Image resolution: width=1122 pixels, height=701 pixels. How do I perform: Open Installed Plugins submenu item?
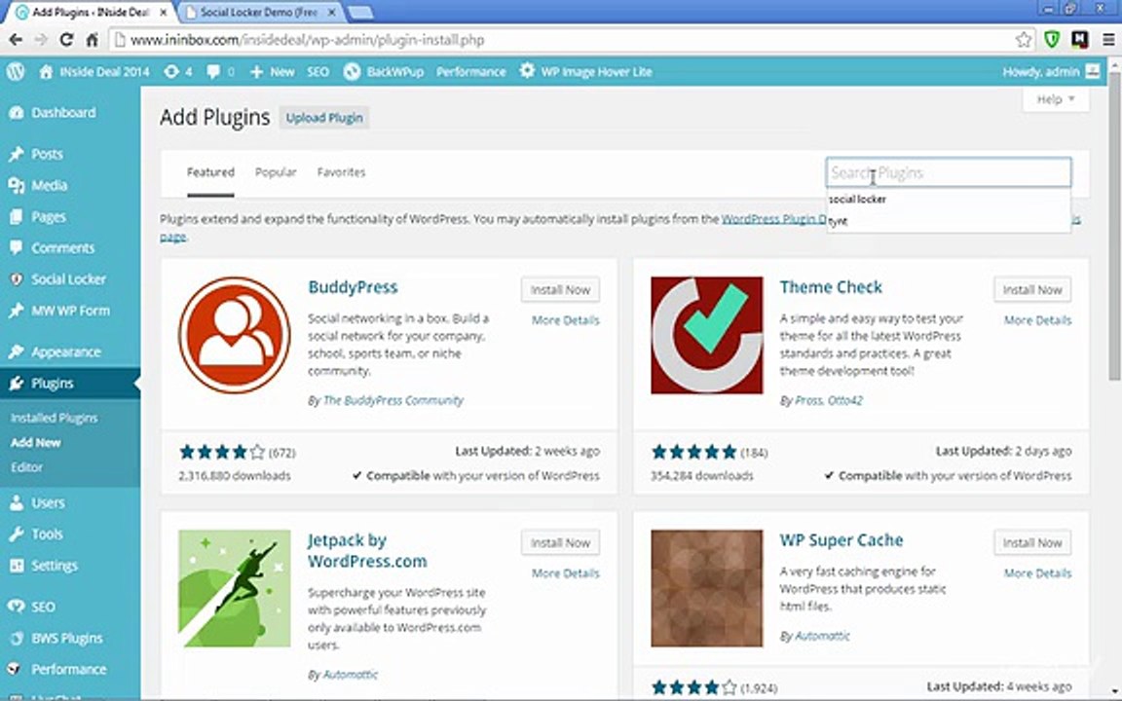(54, 418)
